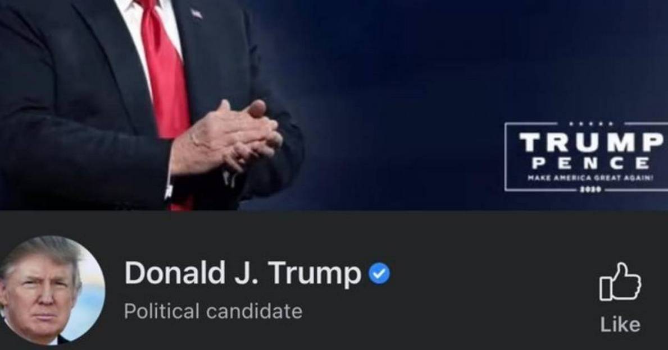Click the PENCE word in logo

click(590, 163)
